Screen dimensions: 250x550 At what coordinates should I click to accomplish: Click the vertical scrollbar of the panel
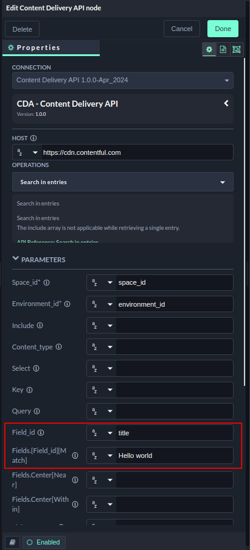(x=245, y=222)
